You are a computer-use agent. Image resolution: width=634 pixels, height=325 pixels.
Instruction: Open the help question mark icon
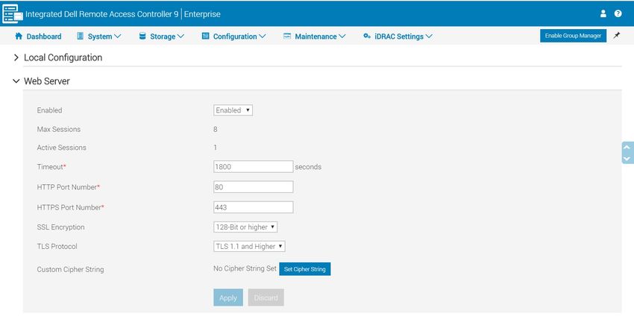[618, 13]
